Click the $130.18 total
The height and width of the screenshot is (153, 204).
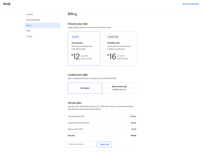133,136
